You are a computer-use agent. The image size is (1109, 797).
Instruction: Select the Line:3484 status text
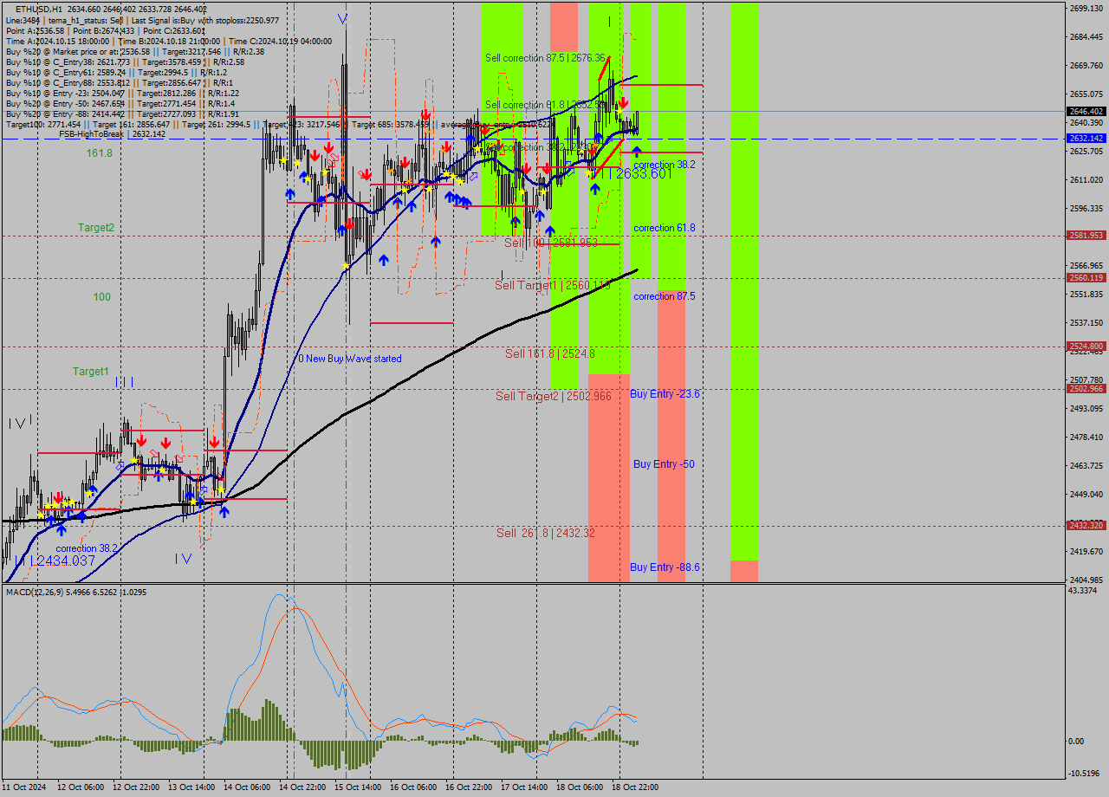pos(22,20)
